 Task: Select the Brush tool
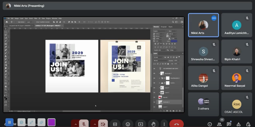point(6,53)
